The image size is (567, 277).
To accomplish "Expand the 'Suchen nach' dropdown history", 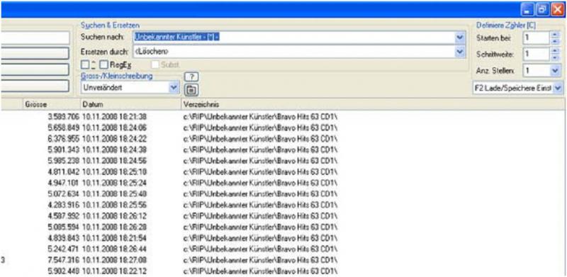I will 459,38.
